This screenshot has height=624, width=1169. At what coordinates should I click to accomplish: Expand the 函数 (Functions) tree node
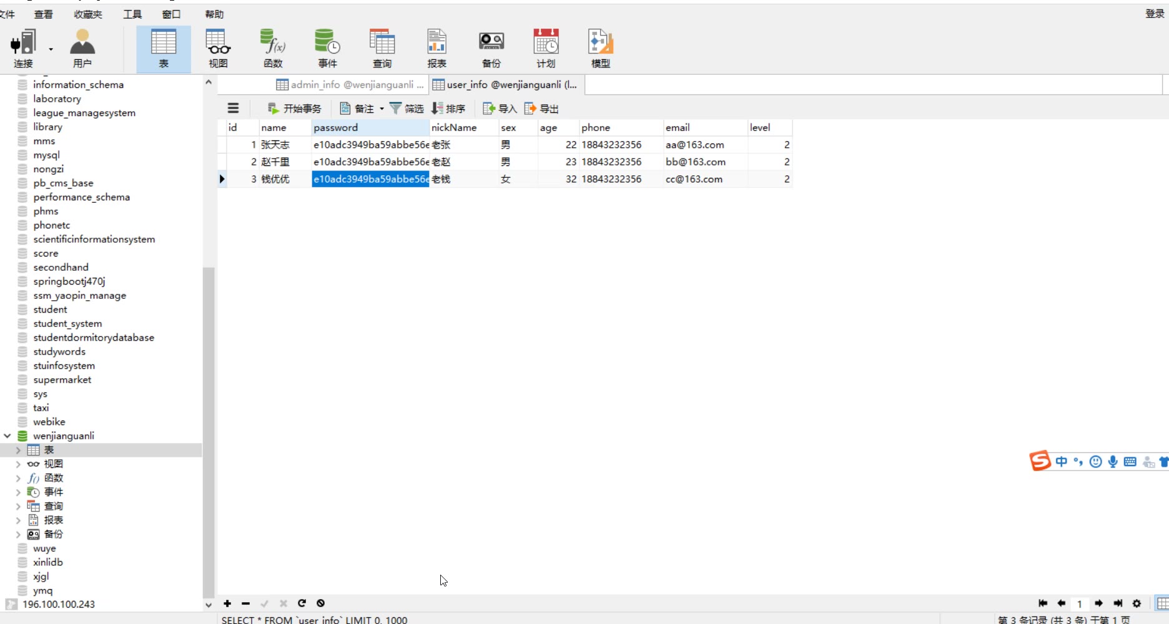pos(18,478)
